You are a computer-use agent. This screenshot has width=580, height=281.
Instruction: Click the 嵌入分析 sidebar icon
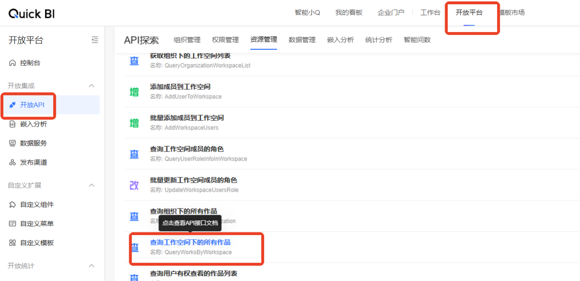12,124
